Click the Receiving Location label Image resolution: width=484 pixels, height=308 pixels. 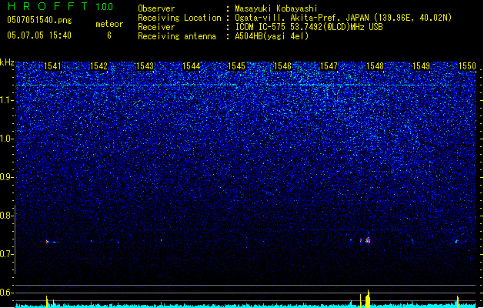click(179, 18)
